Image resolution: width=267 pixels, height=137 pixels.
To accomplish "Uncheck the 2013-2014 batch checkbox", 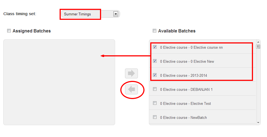I will click(155, 75).
